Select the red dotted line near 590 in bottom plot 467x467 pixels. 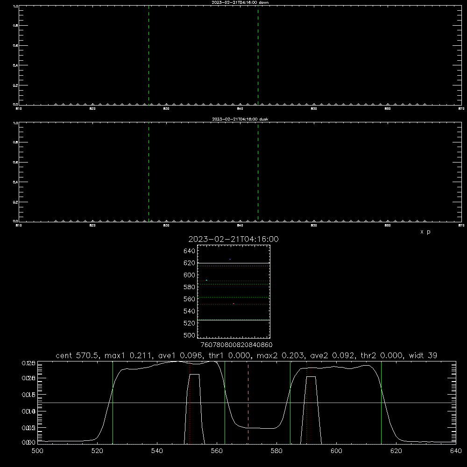pos(306,403)
